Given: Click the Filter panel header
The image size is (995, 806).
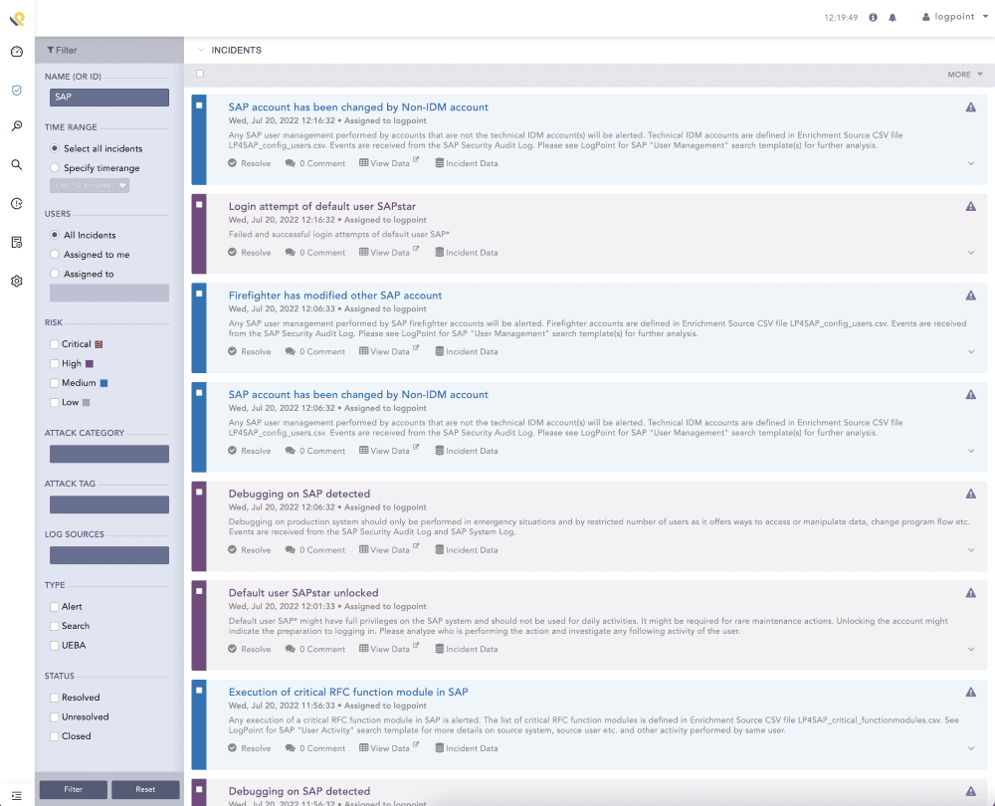Looking at the screenshot, I should coord(109,50).
